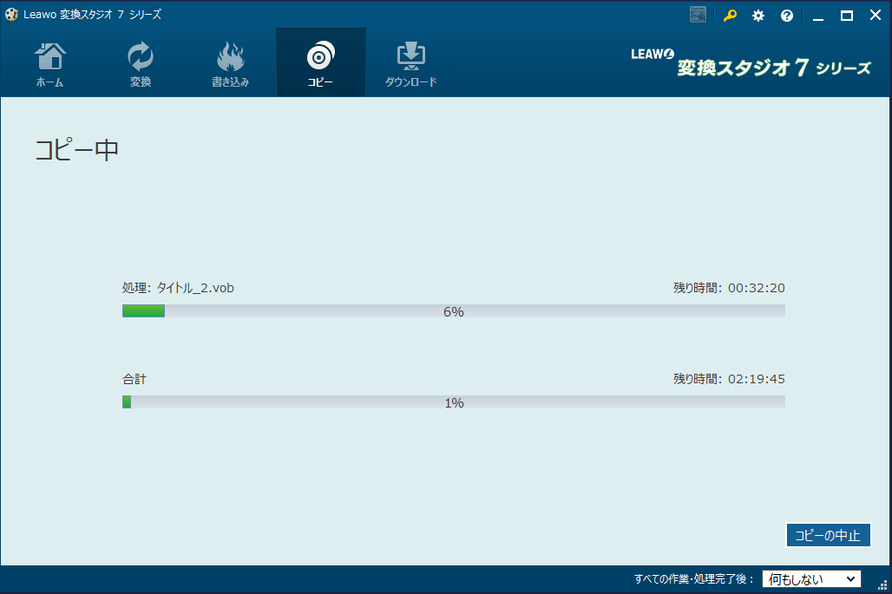Image resolution: width=892 pixels, height=594 pixels.
Task: Expand the 何もしない after-completion dropdown
Action: click(x=811, y=579)
